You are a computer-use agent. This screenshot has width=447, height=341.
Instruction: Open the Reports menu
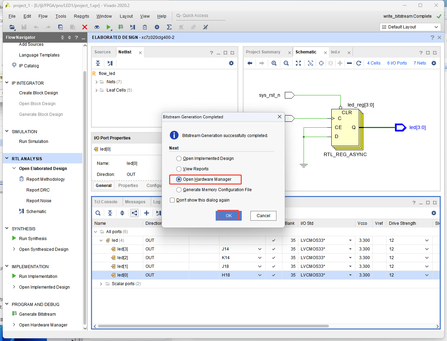pos(81,16)
